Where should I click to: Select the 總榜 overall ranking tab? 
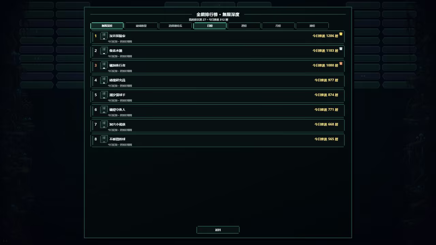click(312, 26)
